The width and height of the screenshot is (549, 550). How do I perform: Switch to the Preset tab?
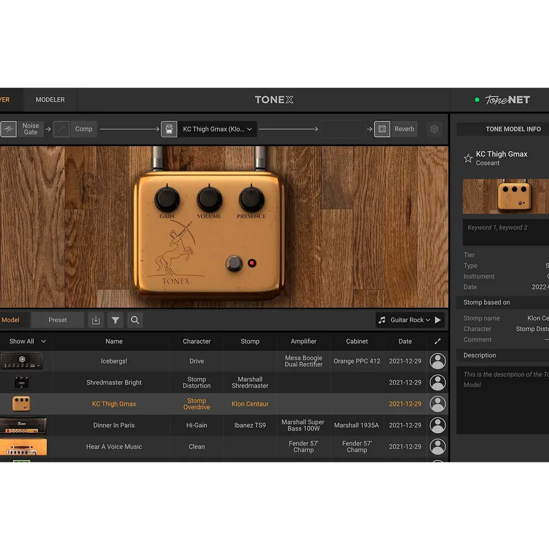[57, 320]
